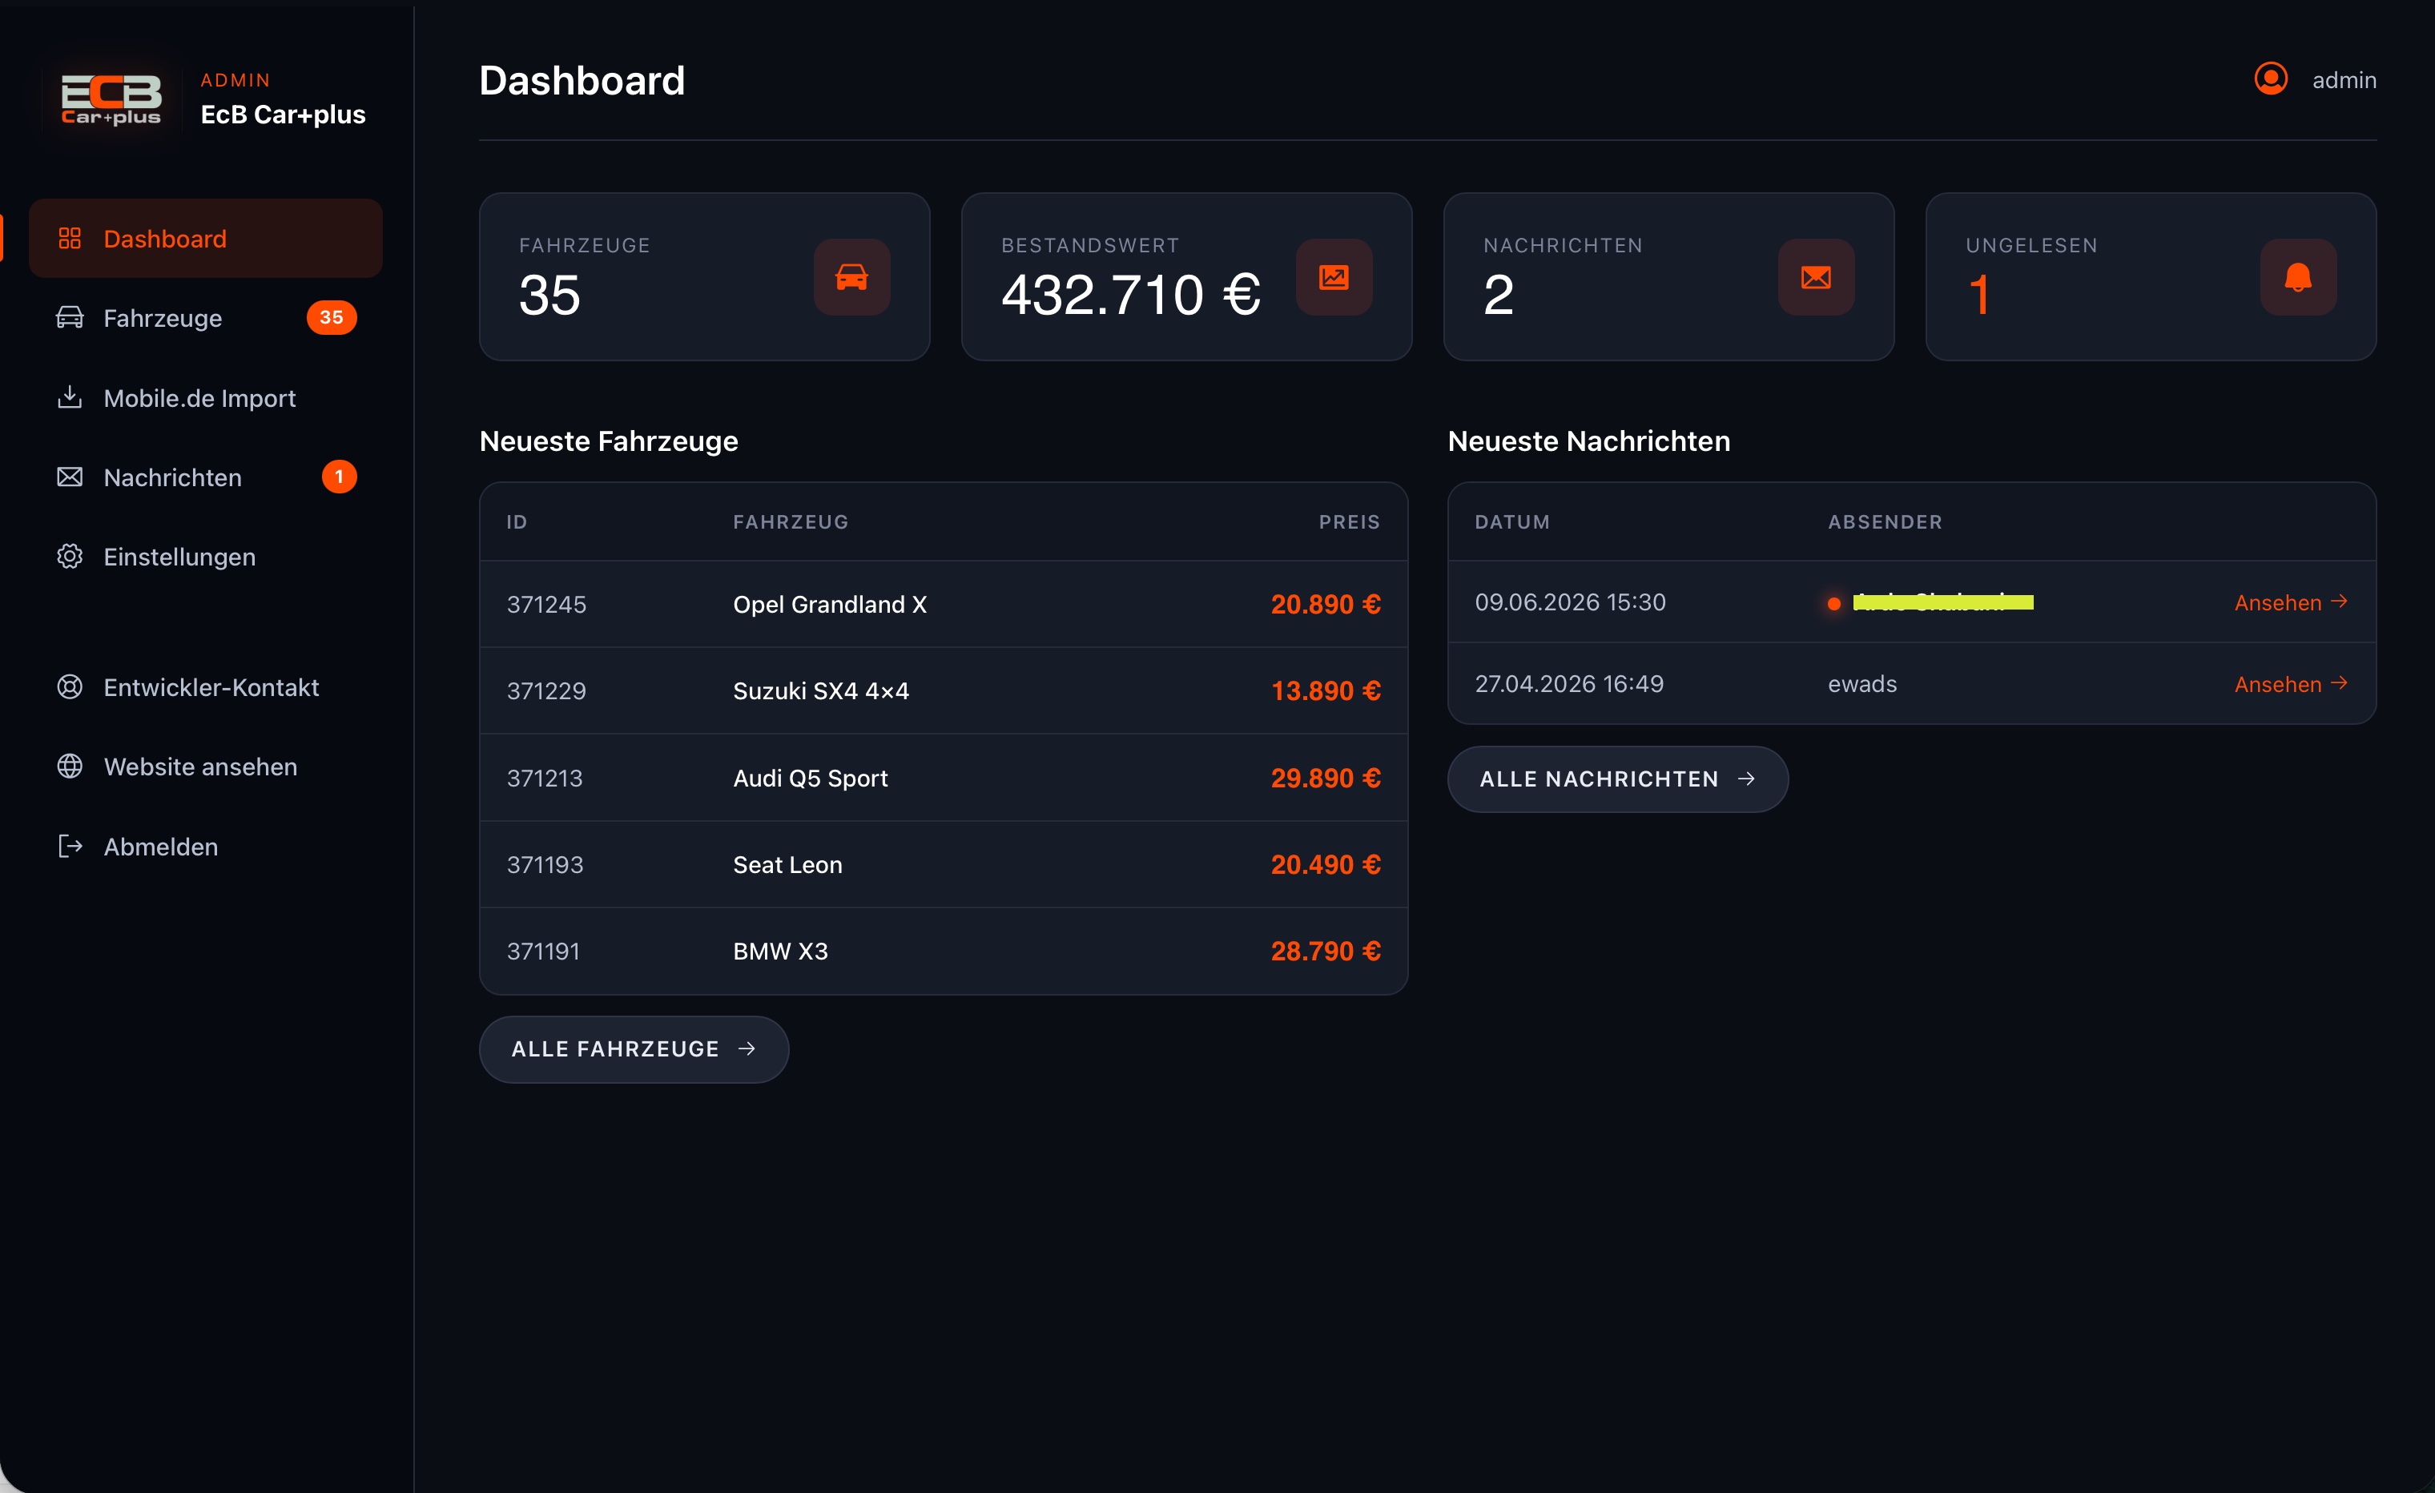Open Mobile.de Import page
The image size is (2435, 1493).
206,397
